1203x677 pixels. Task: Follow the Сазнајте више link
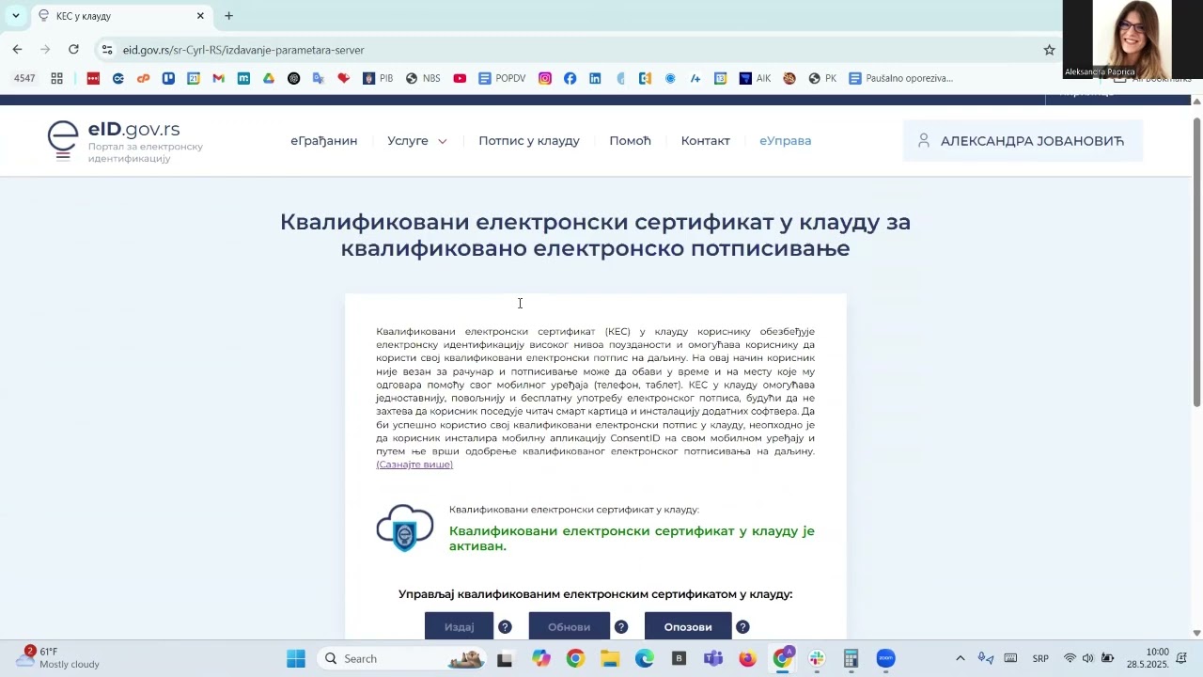pyautogui.click(x=414, y=464)
